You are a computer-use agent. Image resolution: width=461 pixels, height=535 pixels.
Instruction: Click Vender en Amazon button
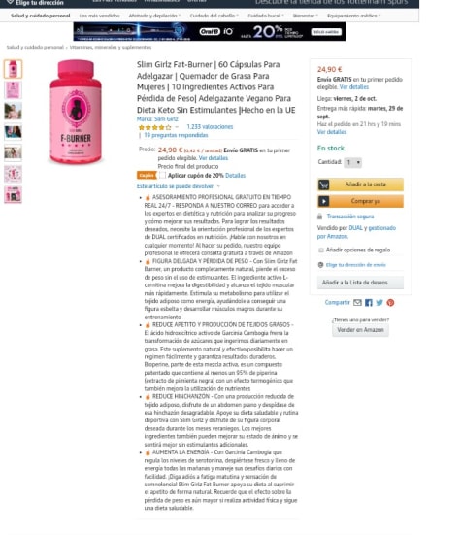pyautogui.click(x=360, y=330)
